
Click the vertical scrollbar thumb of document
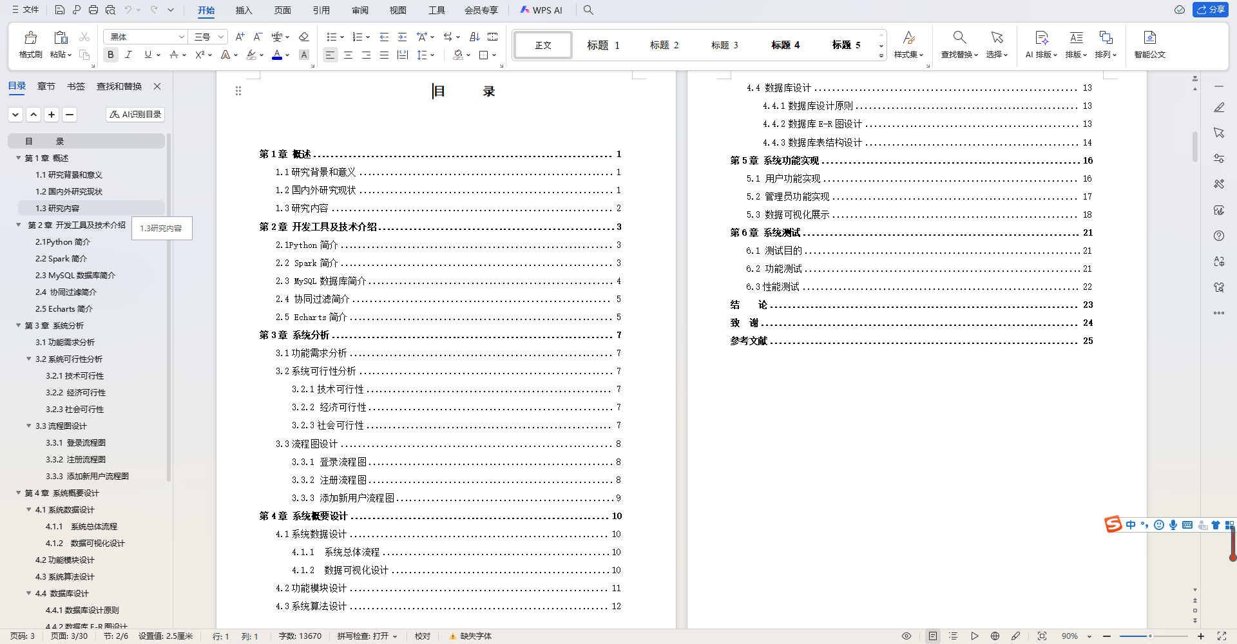[1194, 146]
